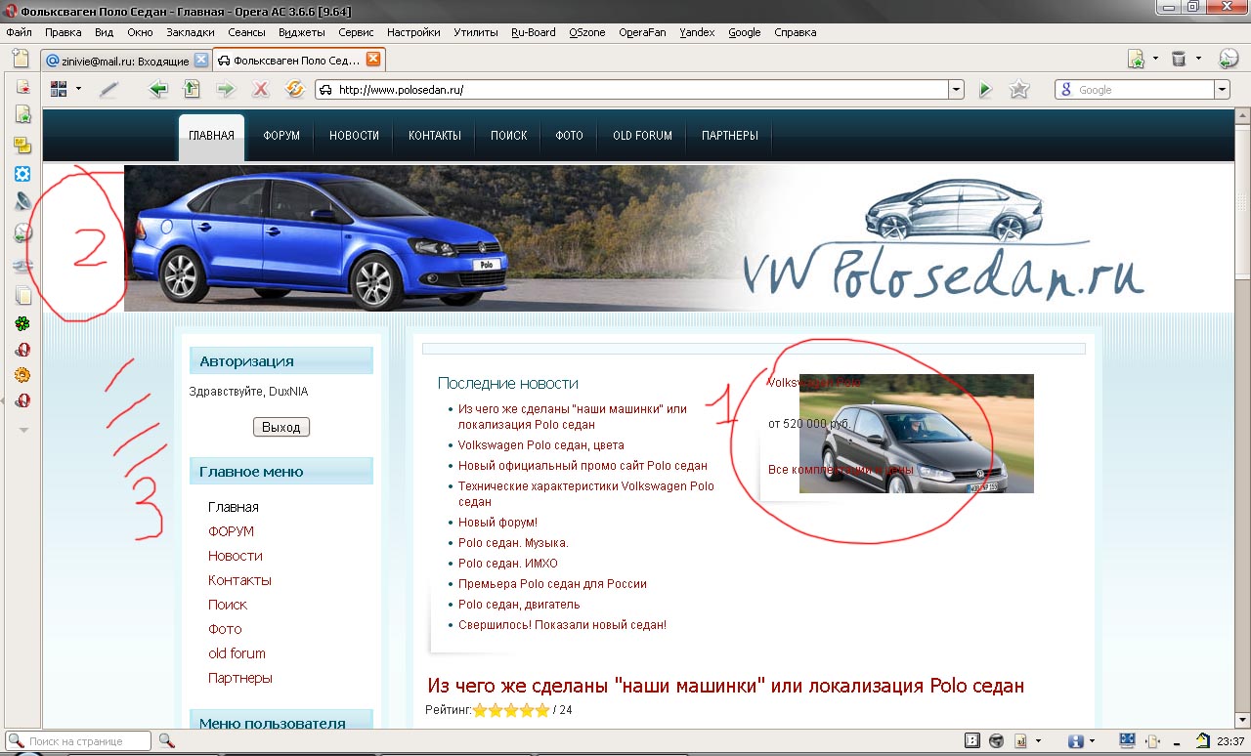1251x756 pixels.
Task: Open the Google search engine dropdown
Action: [x=1222, y=90]
